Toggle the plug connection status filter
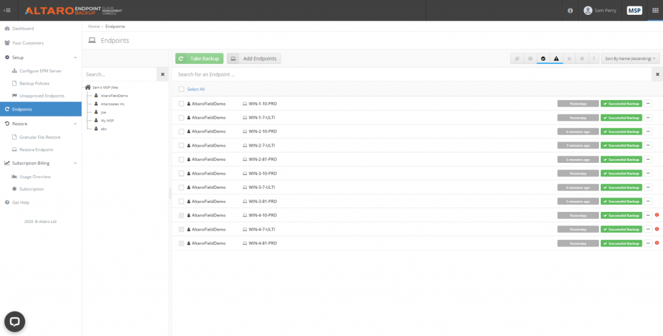 517,59
